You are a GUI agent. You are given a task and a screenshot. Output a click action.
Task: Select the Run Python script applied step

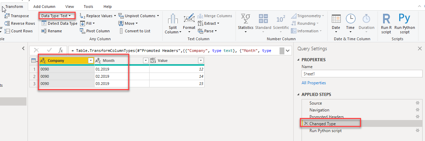click(326, 131)
